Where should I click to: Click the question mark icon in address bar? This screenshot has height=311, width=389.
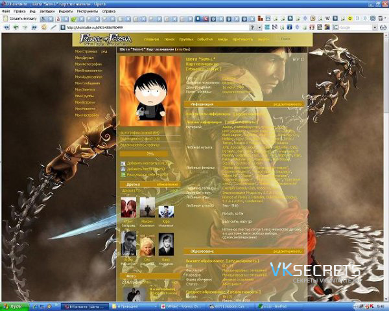252,27
